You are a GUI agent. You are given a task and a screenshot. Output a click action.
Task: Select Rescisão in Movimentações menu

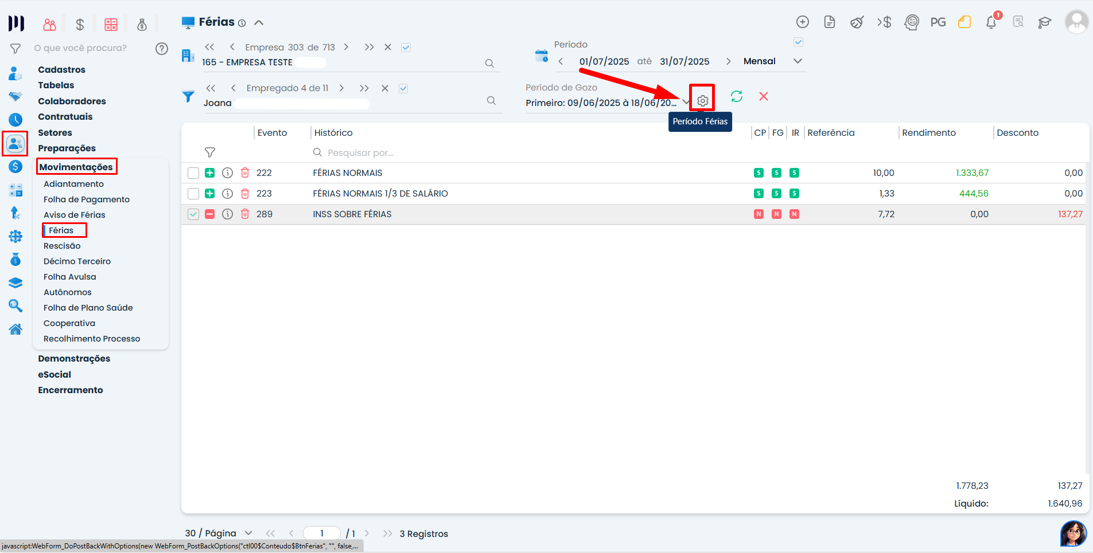coord(62,246)
